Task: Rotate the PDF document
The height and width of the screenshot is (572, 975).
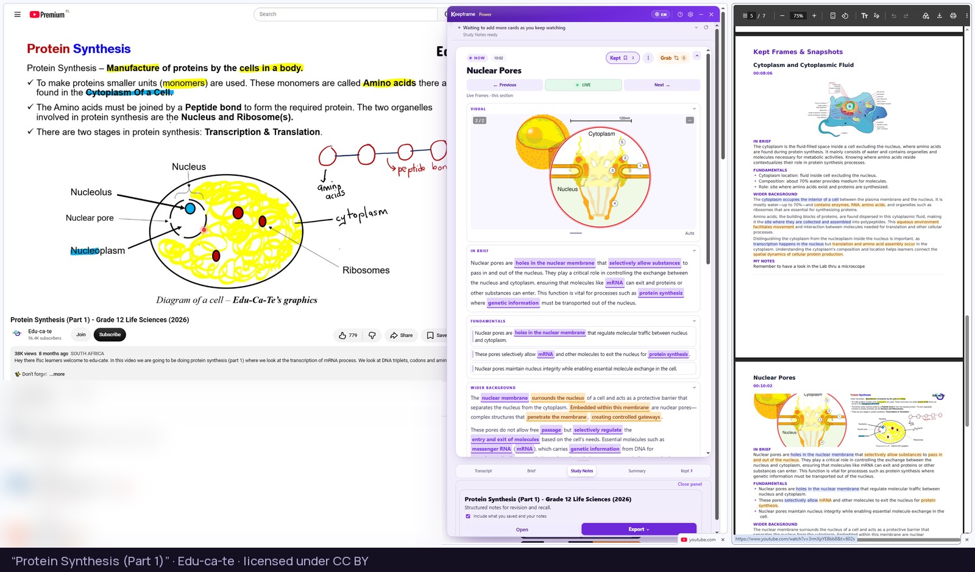Action: 845,16
